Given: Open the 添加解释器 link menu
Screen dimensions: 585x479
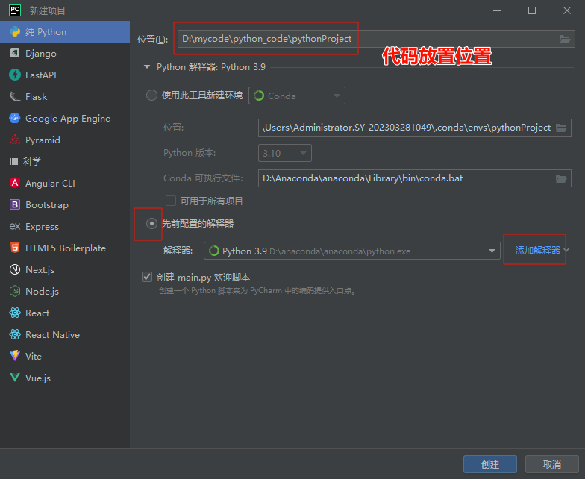Looking at the screenshot, I should coord(542,251).
